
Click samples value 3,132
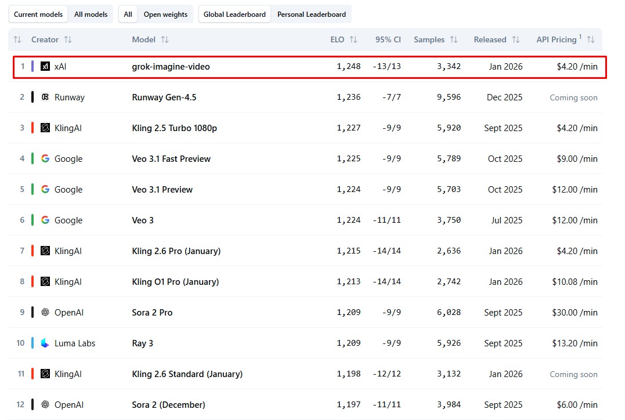(449, 374)
